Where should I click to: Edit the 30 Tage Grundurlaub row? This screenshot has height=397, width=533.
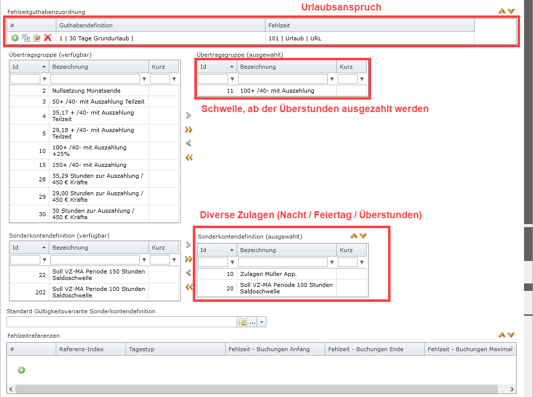pos(37,38)
